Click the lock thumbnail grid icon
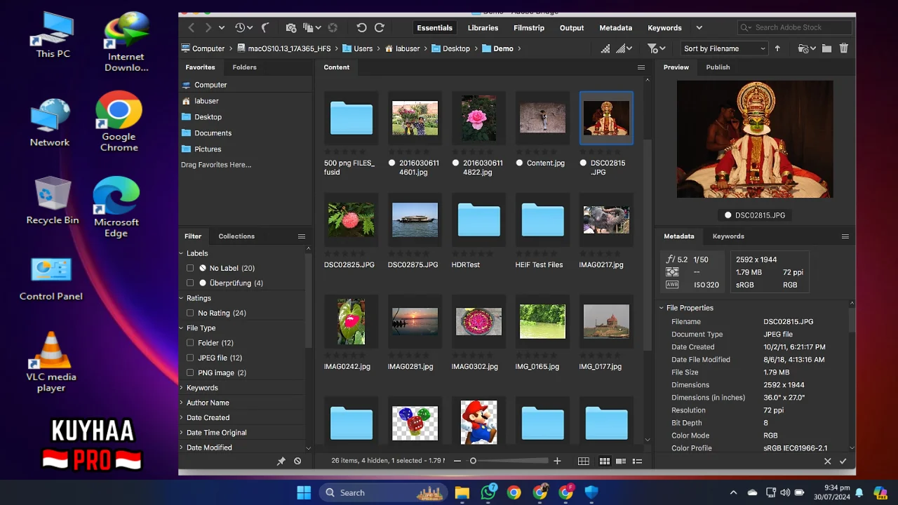This screenshot has height=505, width=898. [x=583, y=461]
